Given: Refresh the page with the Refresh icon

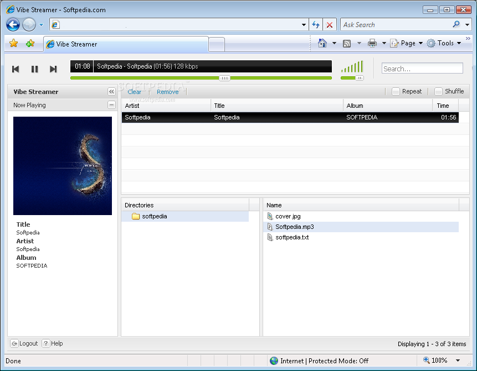Looking at the screenshot, I should [x=316, y=24].
